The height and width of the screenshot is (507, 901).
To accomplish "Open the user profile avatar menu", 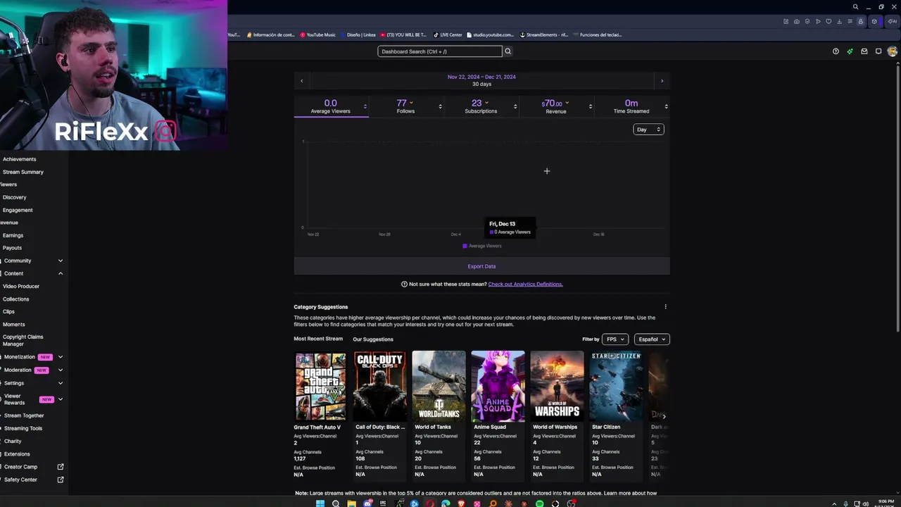I will (893, 51).
